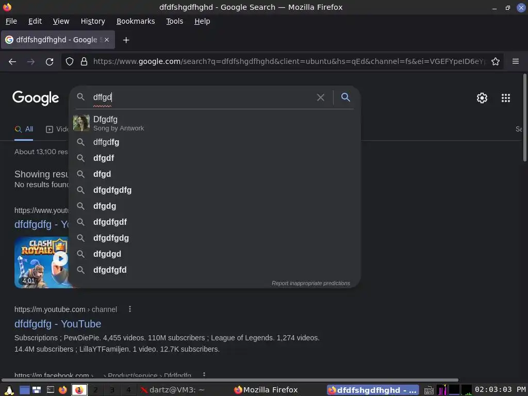Open Firefox hamburger application menu
Viewport: 528px width, 396px height.
[516, 61]
